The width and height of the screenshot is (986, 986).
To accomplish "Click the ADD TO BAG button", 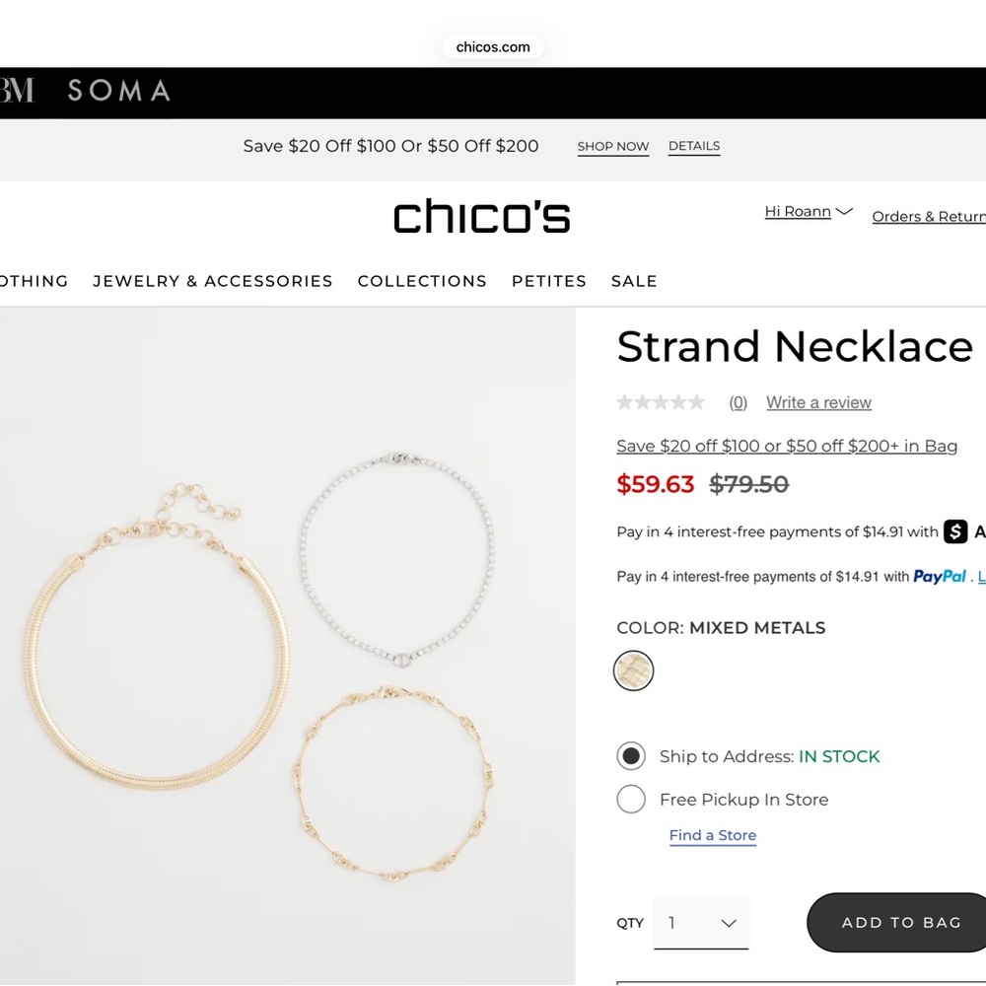I will point(900,922).
